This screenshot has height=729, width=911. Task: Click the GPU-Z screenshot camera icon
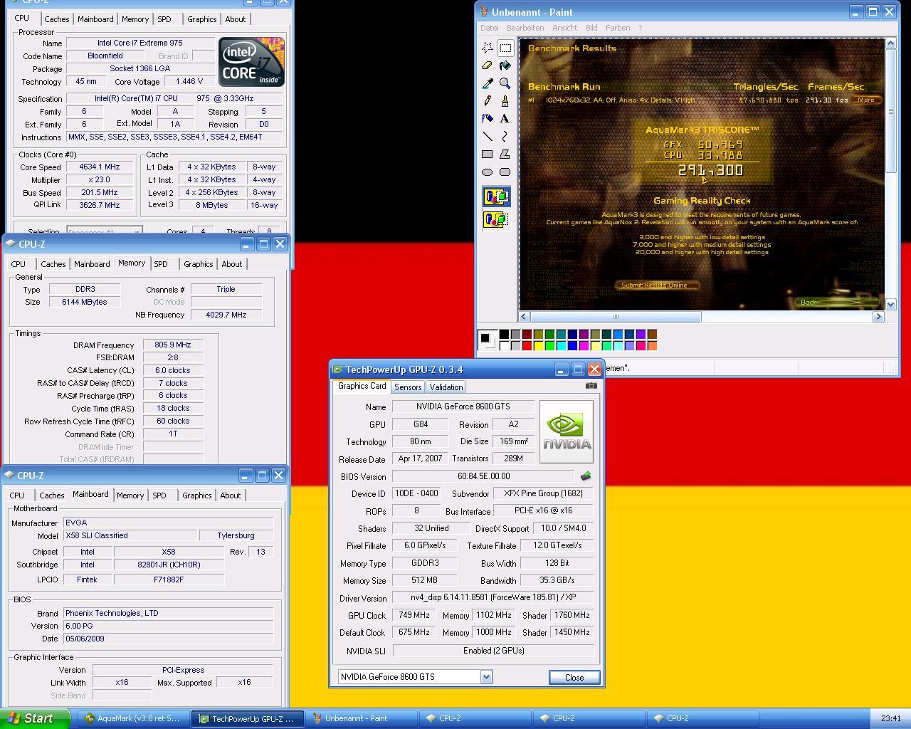(591, 386)
